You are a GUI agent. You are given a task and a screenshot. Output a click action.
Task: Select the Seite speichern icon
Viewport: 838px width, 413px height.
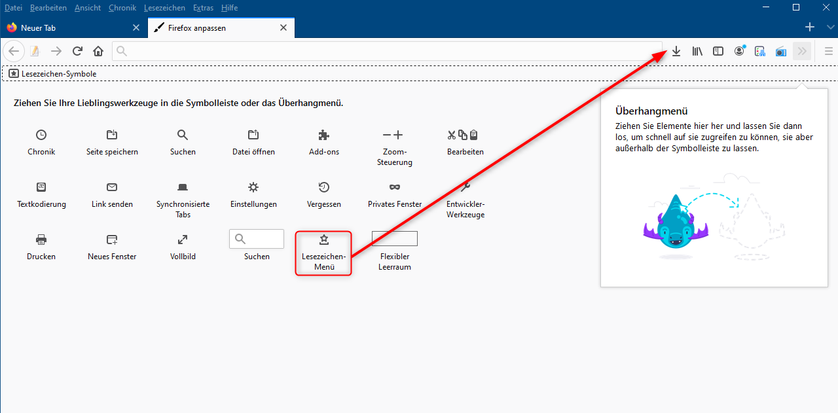point(112,135)
